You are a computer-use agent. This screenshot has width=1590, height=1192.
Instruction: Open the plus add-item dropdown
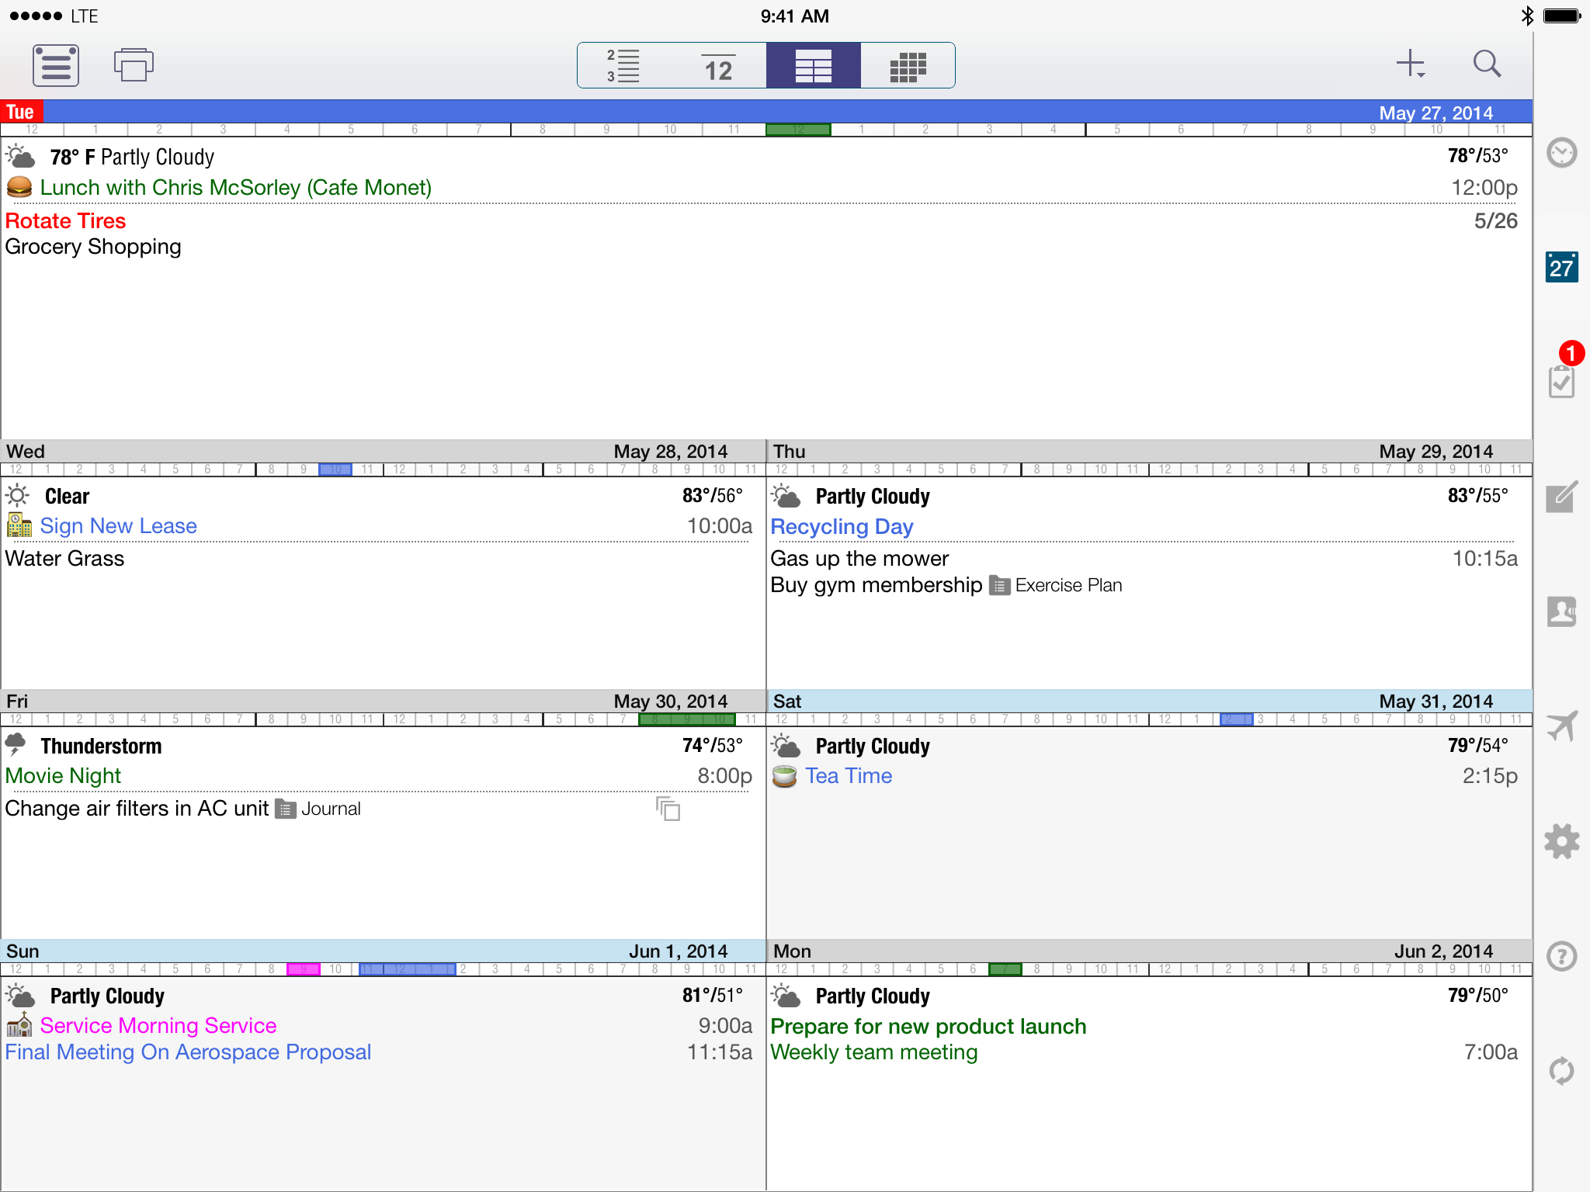(x=1411, y=64)
